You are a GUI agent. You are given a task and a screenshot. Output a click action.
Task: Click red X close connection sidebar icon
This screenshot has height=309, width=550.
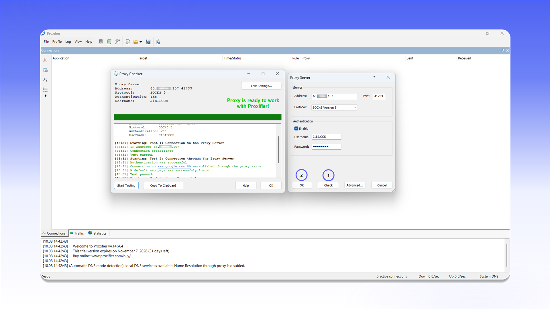[x=45, y=60]
